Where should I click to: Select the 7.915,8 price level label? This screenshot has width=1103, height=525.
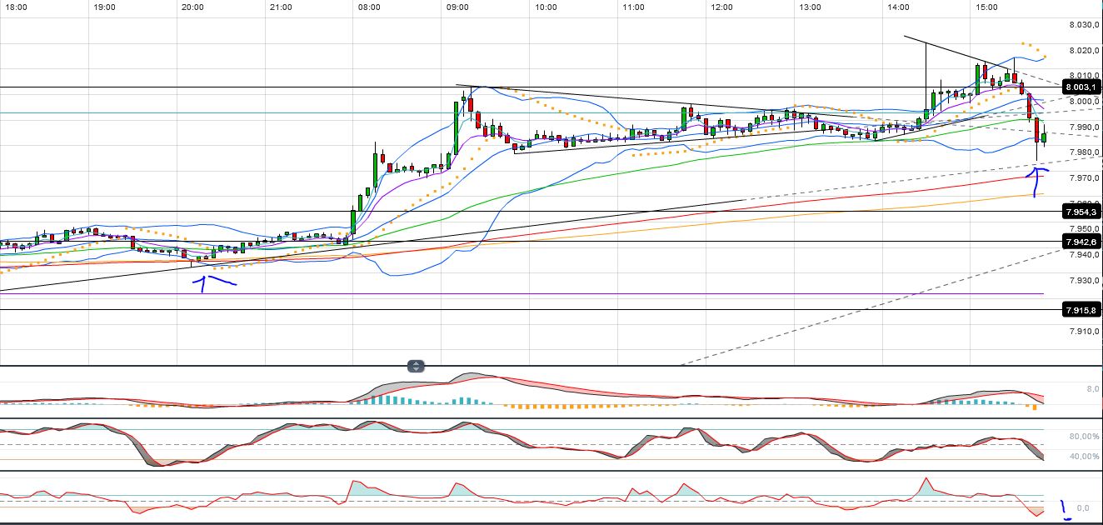coord(1081,310)
